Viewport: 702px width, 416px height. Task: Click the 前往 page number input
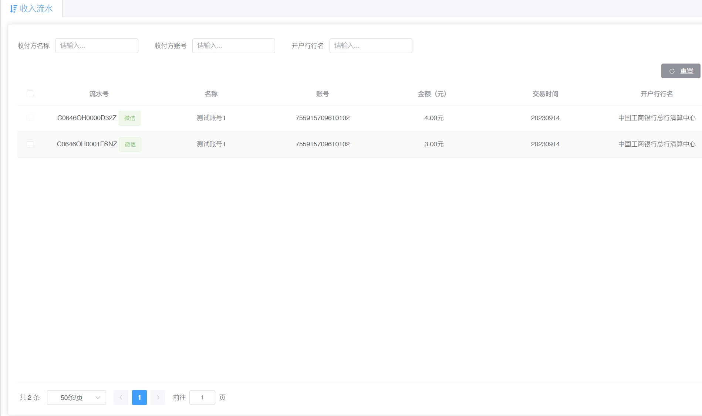[202, 398]
